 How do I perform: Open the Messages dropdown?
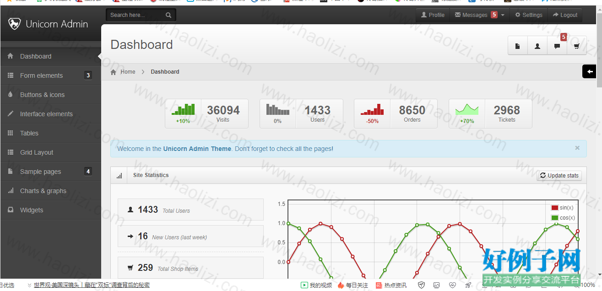coord(479,15)
